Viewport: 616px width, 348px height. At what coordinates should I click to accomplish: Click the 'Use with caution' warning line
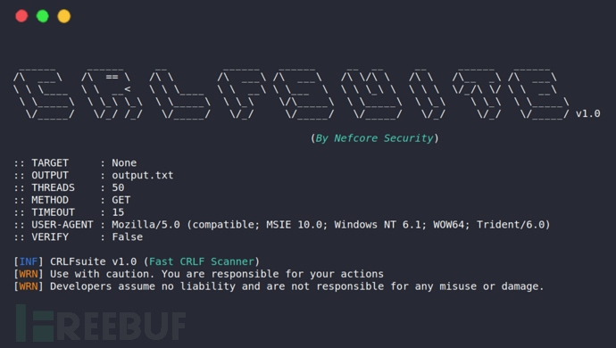(x=217, y=274)
